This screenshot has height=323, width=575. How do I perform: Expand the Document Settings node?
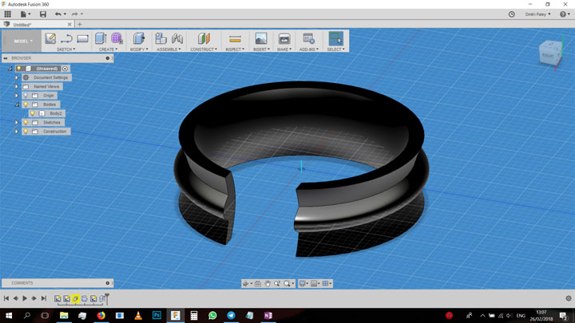point(17,77)
